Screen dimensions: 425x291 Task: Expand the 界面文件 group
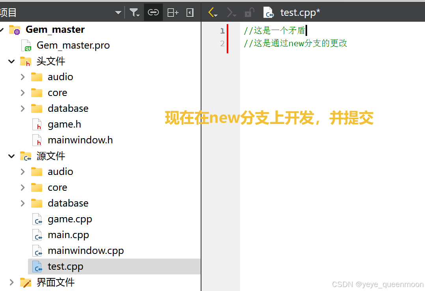(x=11, y=282)
